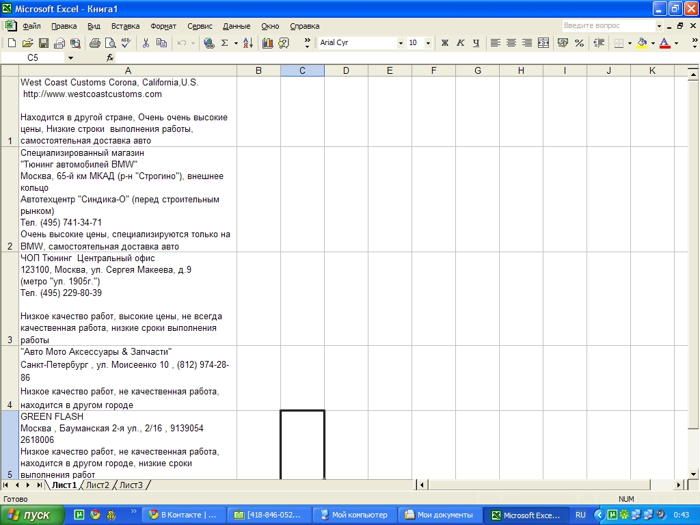Apply the Percent style icon
700x525 pixels.
click(579, 43)
